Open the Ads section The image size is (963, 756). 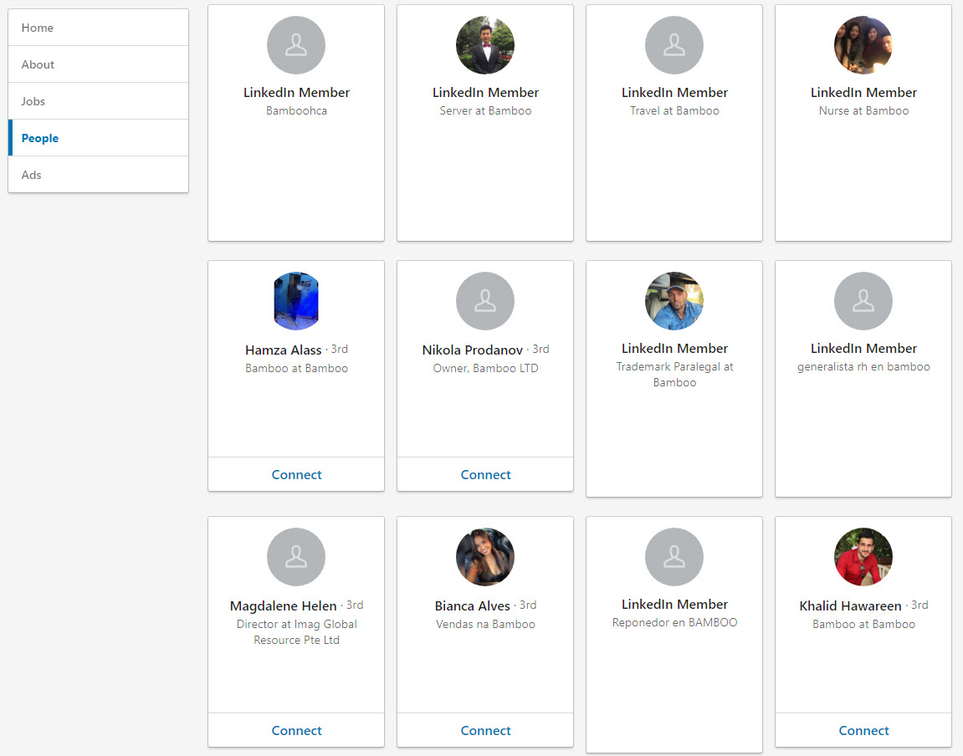98,175
